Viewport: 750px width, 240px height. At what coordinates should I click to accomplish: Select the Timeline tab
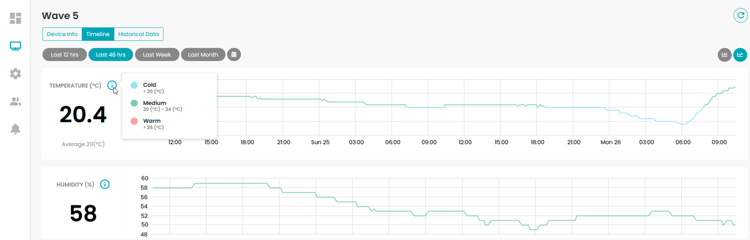[x=98, y=34]
